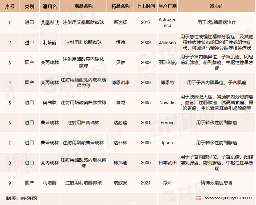Select the AstraZeneca manufacturer cell
Screen dimensions: 256x205
pyautogui.click(x=168, y=23)
